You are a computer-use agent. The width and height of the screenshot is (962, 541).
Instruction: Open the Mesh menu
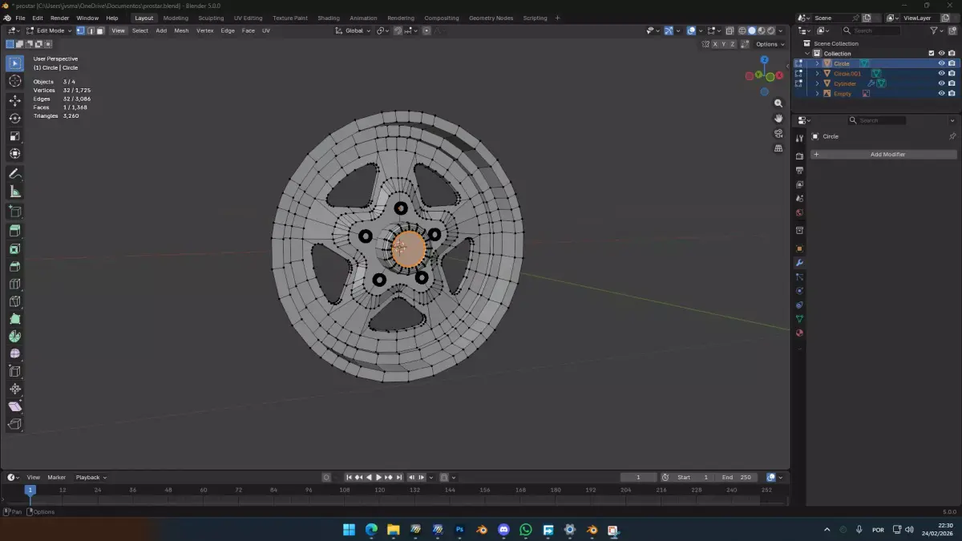tap(182, 30)
